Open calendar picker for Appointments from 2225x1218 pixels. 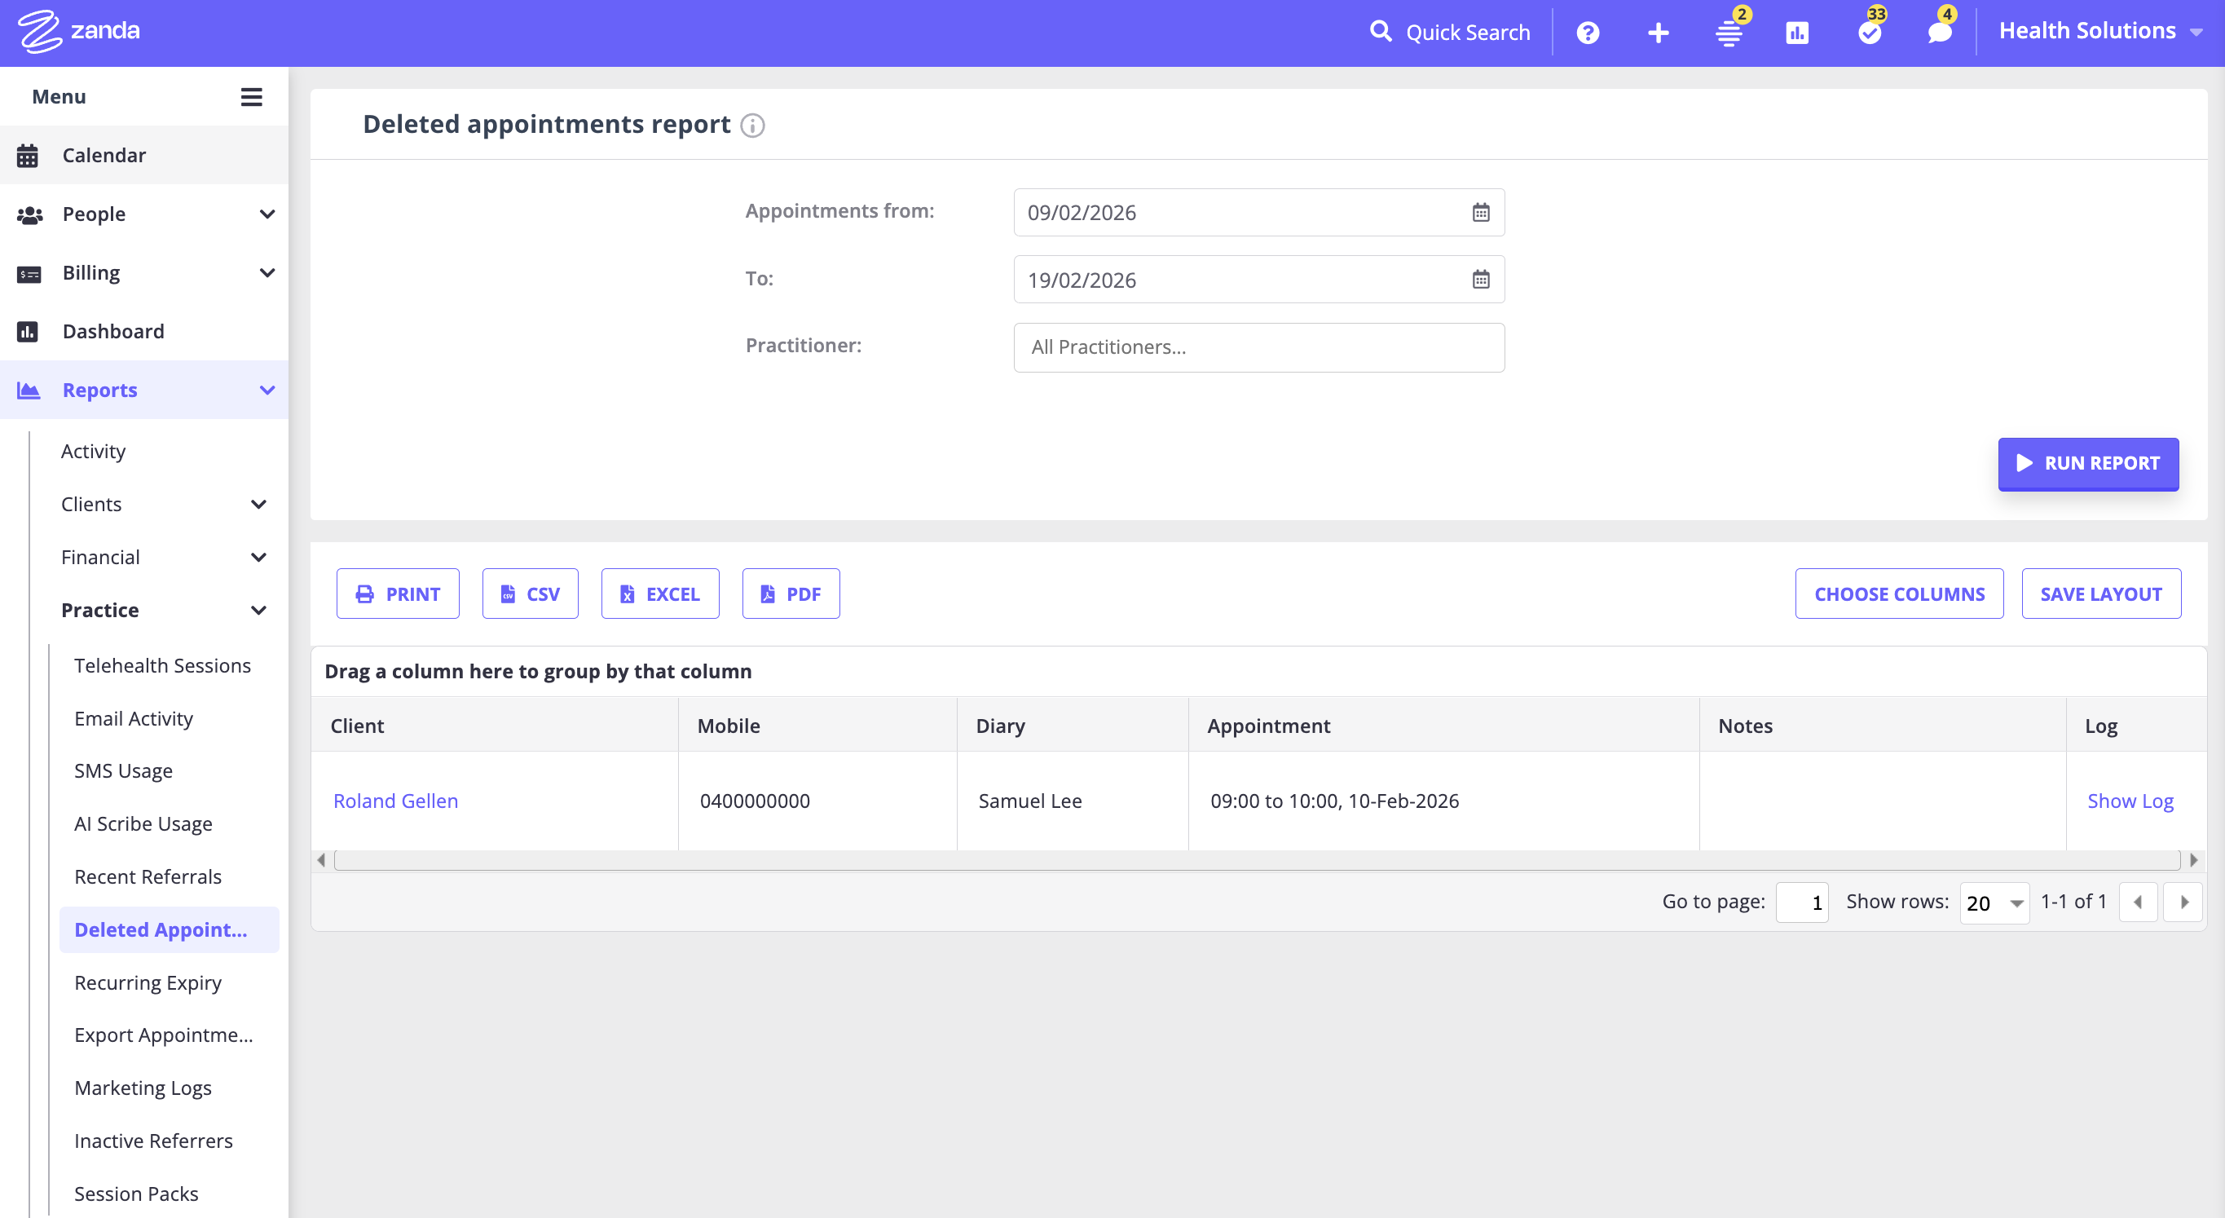(x=1480, y=213)
